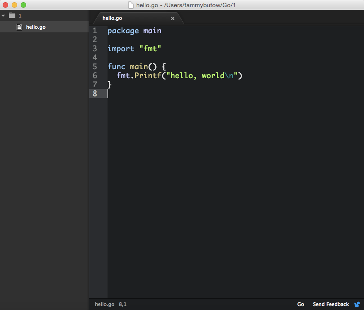
Task: Click the fmt.Printf call on line 6
Action: (x=139, y=75)
